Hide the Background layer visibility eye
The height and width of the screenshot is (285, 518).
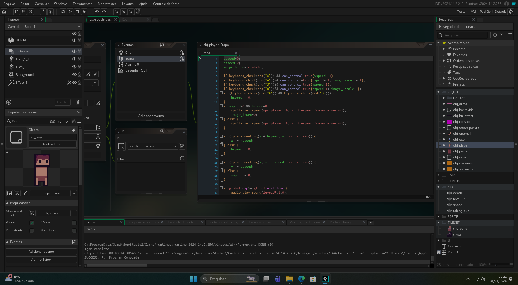tap(74, 75)
